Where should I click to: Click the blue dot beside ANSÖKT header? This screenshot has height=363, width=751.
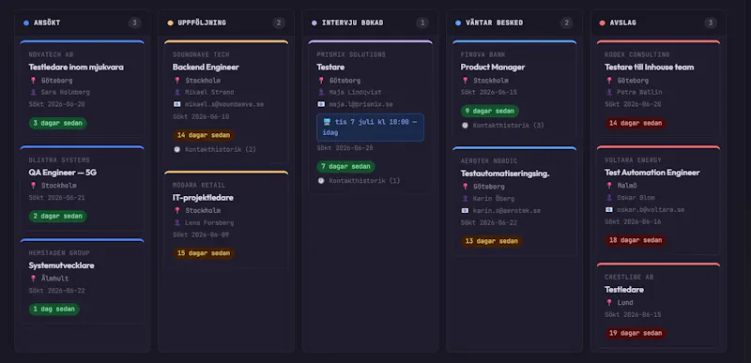[26, 23]
